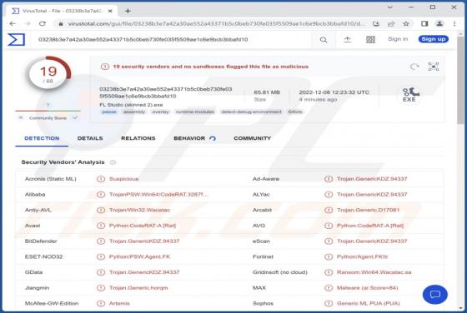Click the page vertical scrollbar
This screenshot has width=467, height=313.
460,172
